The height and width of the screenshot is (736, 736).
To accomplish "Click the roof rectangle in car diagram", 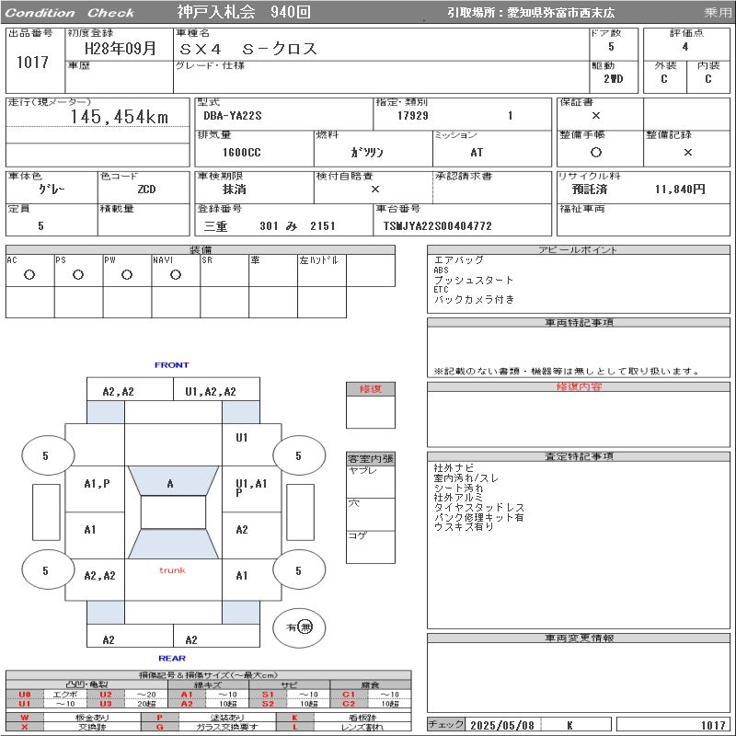I will tap(173, 512).
